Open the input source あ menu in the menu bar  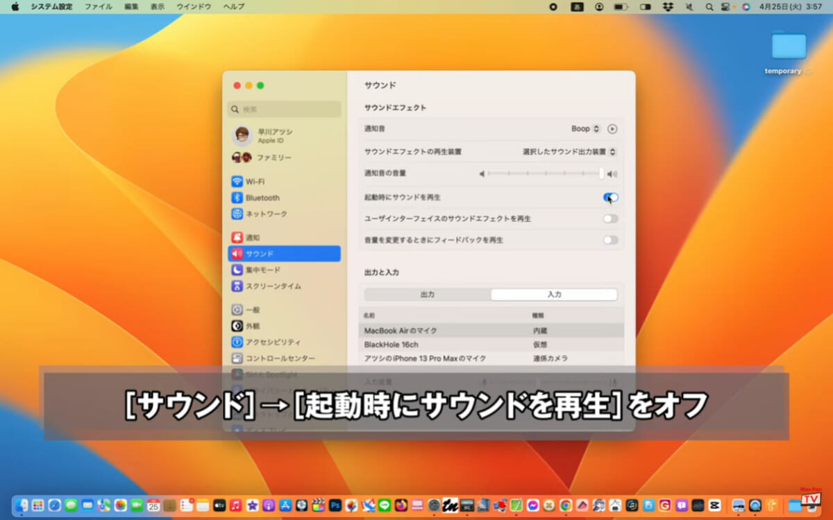pyautogui.click(x=576, y=7)
